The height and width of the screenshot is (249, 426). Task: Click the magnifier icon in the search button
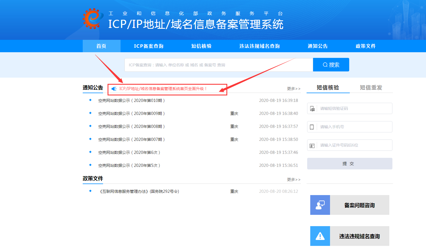(x=325, y=65)
